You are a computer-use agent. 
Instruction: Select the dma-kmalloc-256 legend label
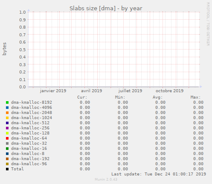coord(30,128)
